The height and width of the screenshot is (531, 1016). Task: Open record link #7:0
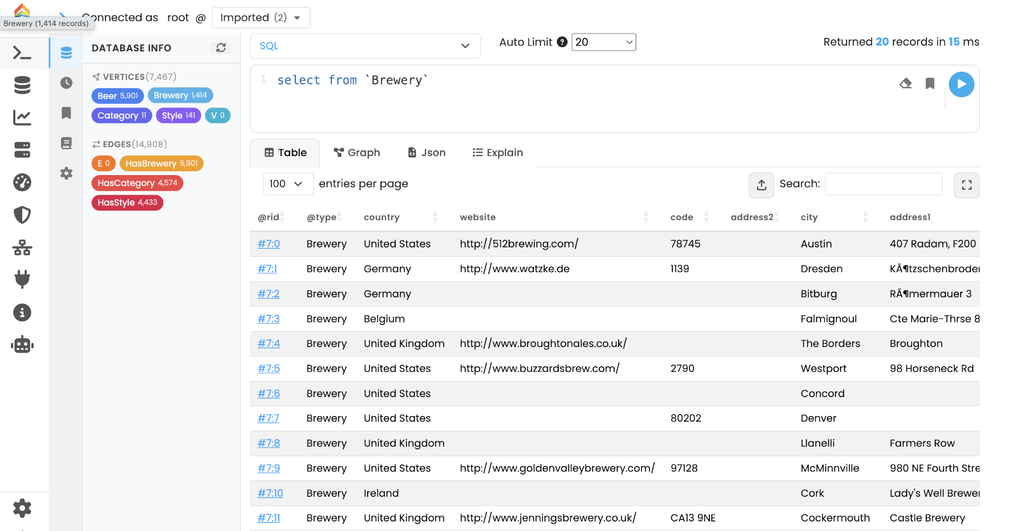[x=269, y=244]
